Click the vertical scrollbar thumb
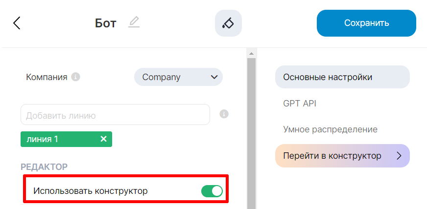 251,132
